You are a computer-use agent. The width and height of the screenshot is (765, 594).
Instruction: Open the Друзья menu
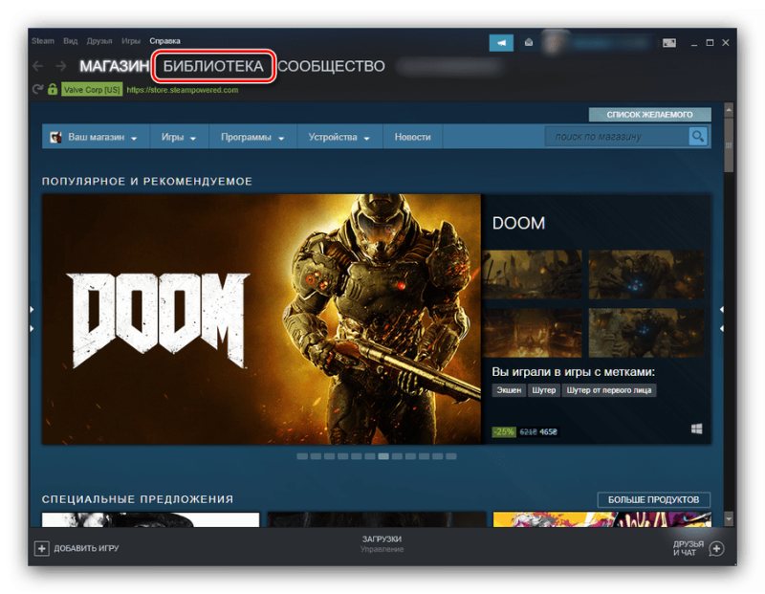[x=99, y=41]
